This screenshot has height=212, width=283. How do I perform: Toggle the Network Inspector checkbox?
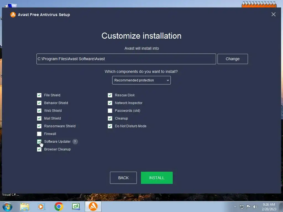[x=110, y=103]
